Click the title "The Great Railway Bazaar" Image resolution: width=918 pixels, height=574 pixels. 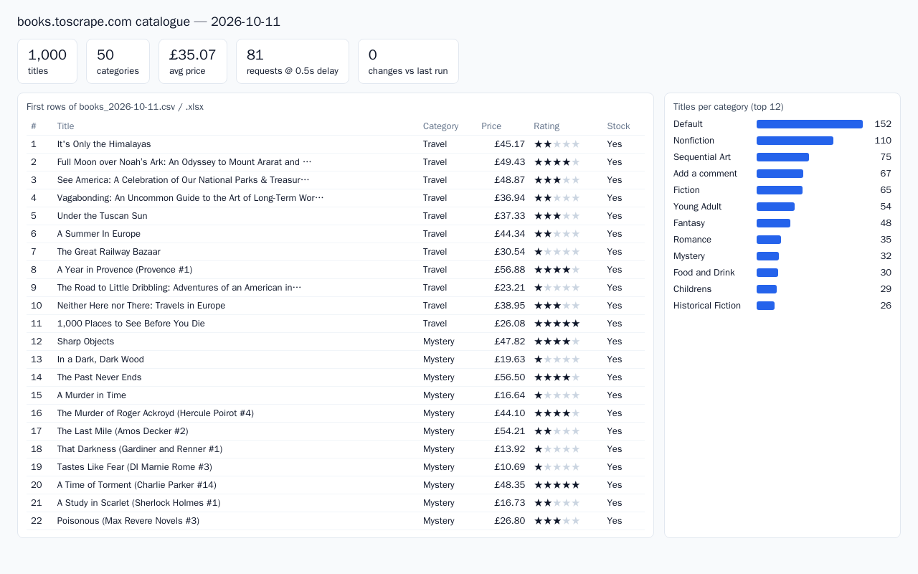pyautogui.click(x=109, y=252)
